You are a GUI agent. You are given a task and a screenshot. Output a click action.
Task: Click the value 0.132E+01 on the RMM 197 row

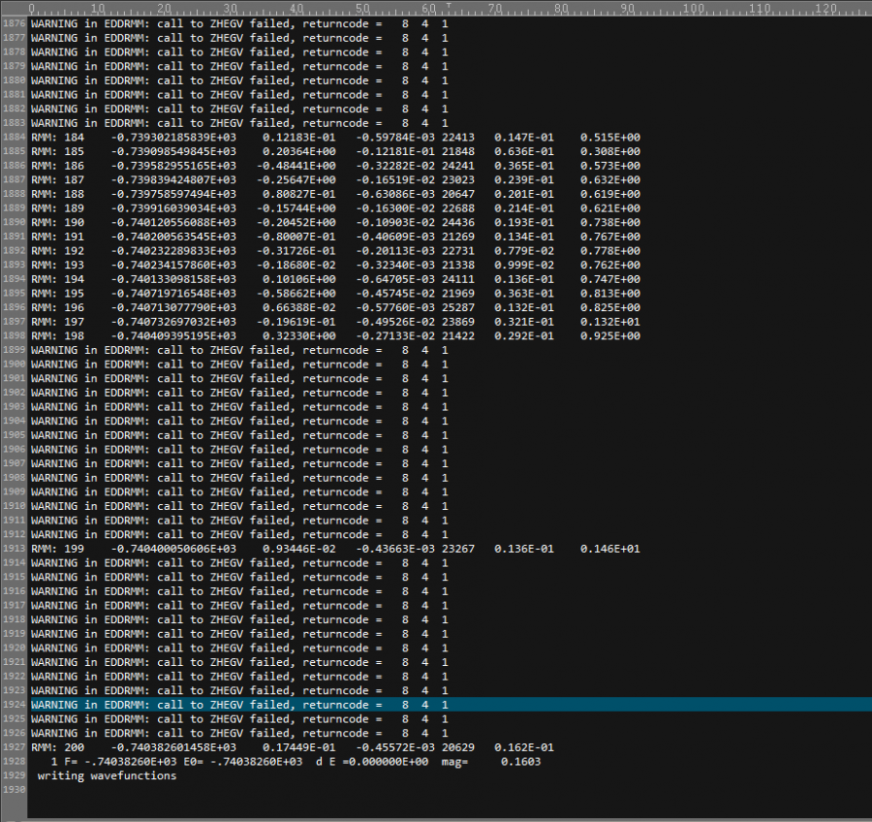(610, 322)
